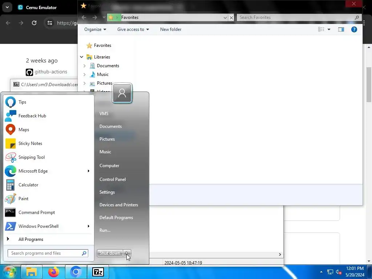Open Explorer recent locations dropdown
Screen dimensions: 372x279
point(104,17)
